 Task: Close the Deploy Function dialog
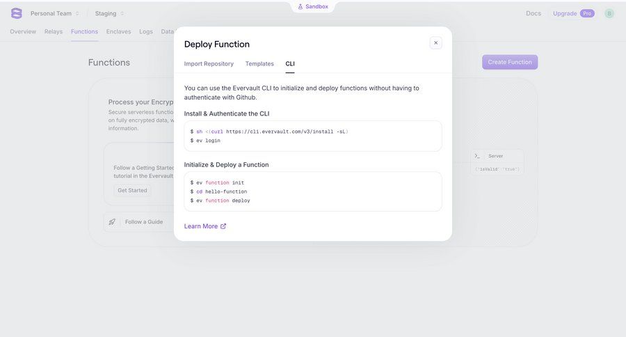[x=436, y=42]
